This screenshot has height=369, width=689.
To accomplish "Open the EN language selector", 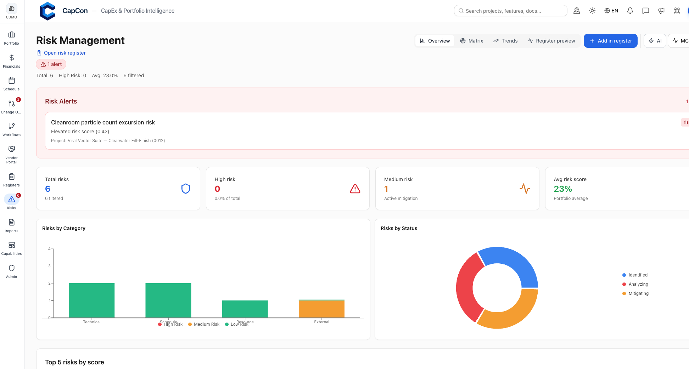I will pos(611,11).
